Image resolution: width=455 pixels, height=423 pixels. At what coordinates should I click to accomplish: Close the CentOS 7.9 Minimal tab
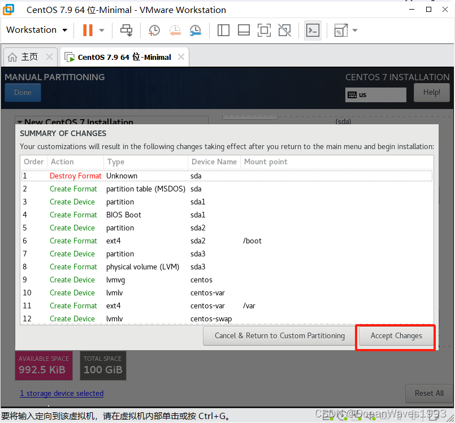pos(181,57)
